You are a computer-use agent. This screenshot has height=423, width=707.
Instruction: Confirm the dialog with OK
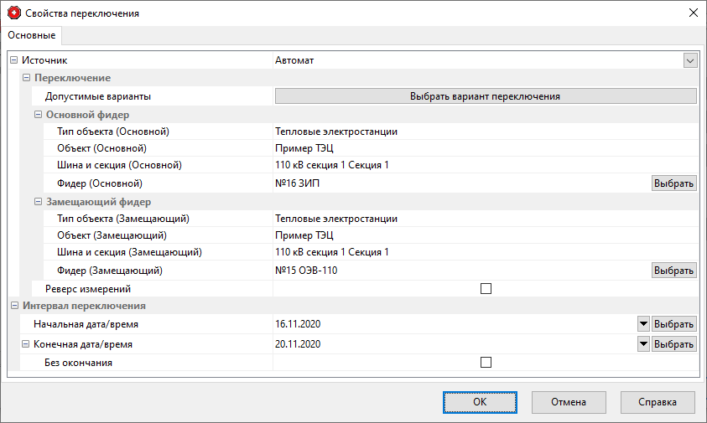(479, 402)
